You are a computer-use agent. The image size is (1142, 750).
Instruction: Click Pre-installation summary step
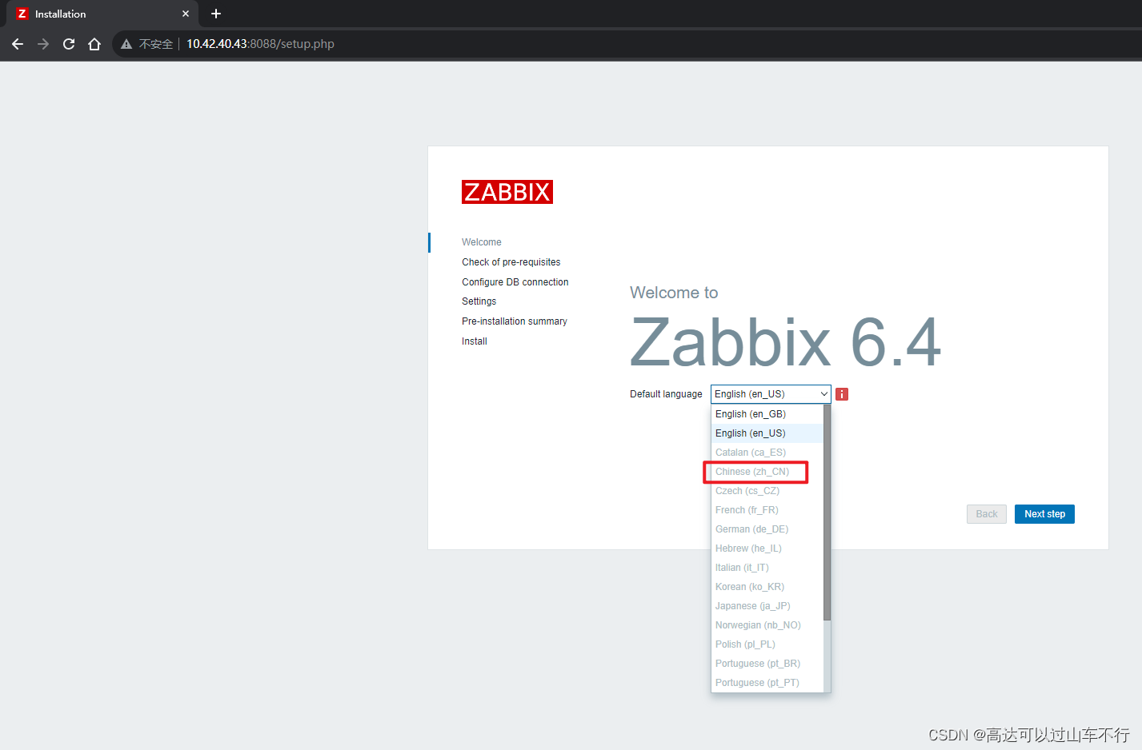click(x=515, y=321)
